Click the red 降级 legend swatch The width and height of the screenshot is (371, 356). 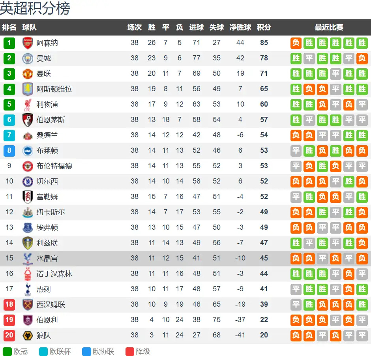pyautogui.click(x=130, y=352)
